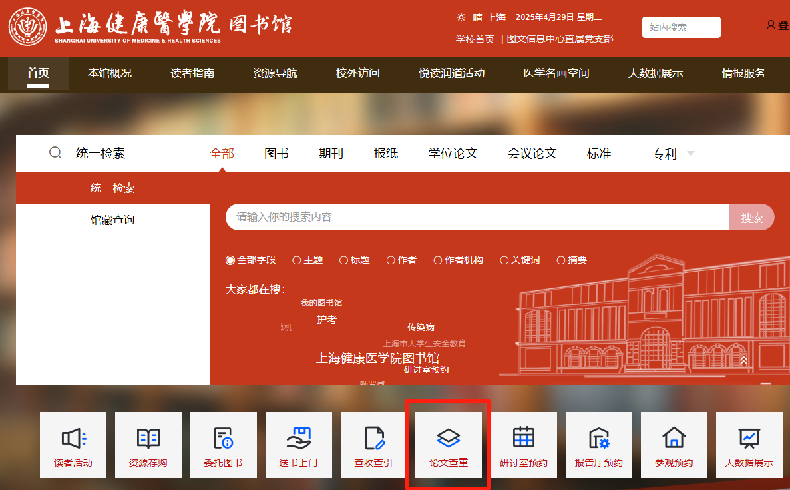Switch to 馆藏查询 search mode

point(112,220)
